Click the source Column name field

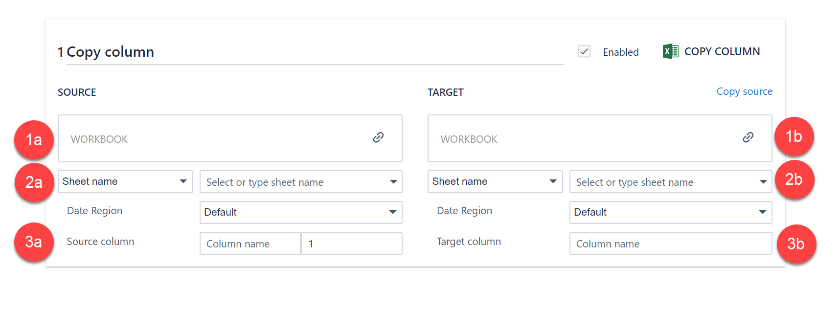[x=250, y=244]
